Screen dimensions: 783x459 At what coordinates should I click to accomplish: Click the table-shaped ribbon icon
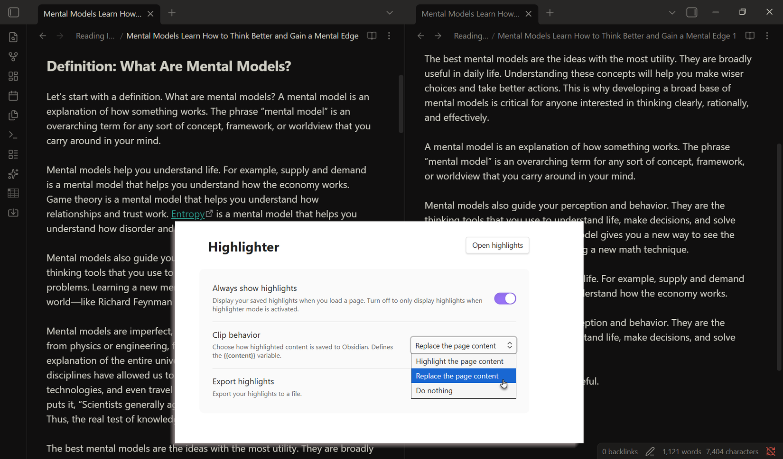pos(13,193)
